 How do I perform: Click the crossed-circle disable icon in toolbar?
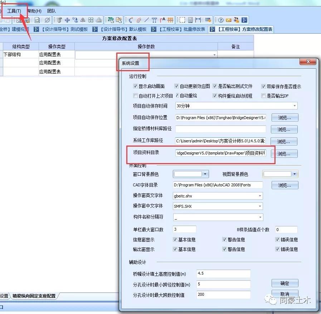47,20
